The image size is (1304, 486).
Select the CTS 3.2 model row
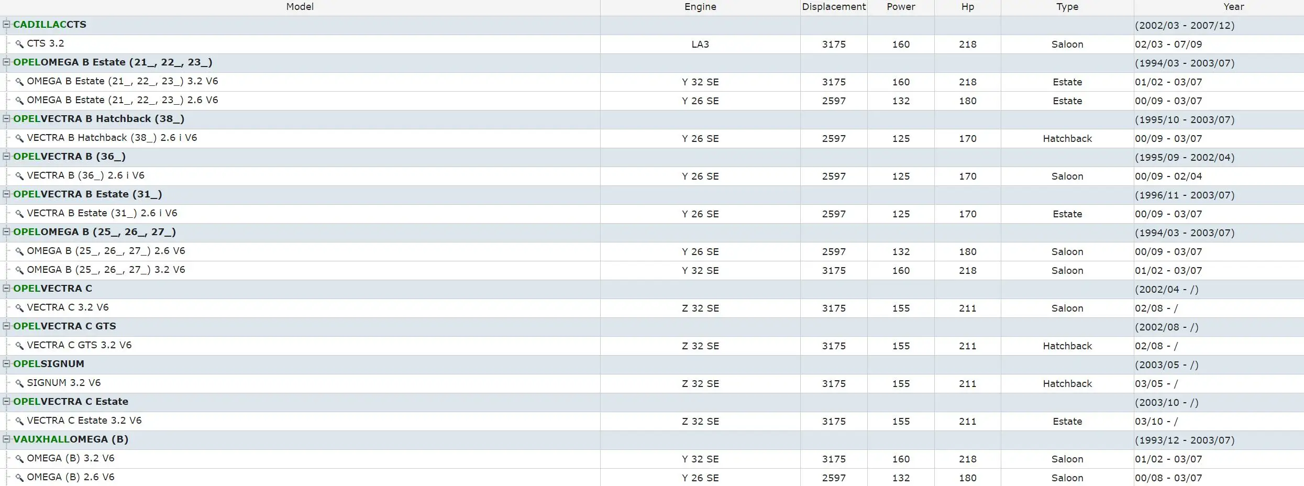tap(652, 44)
